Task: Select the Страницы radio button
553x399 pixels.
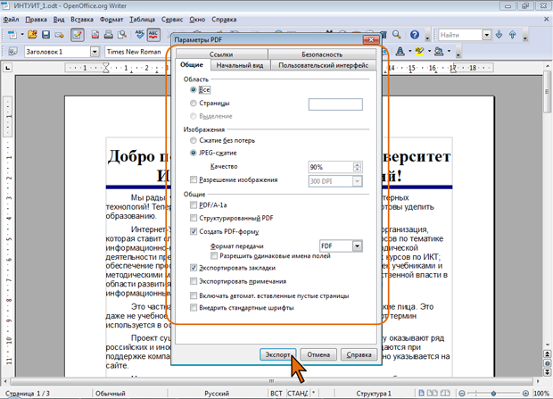Action: click(x=195, y=104)
